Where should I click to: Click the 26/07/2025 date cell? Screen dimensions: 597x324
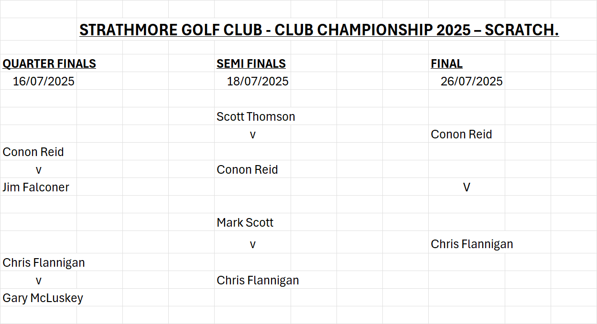point(472,81)
